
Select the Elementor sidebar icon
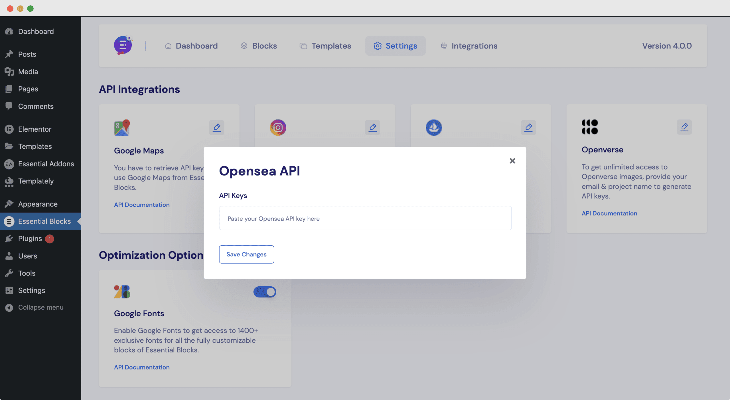[x=9, y=129]
